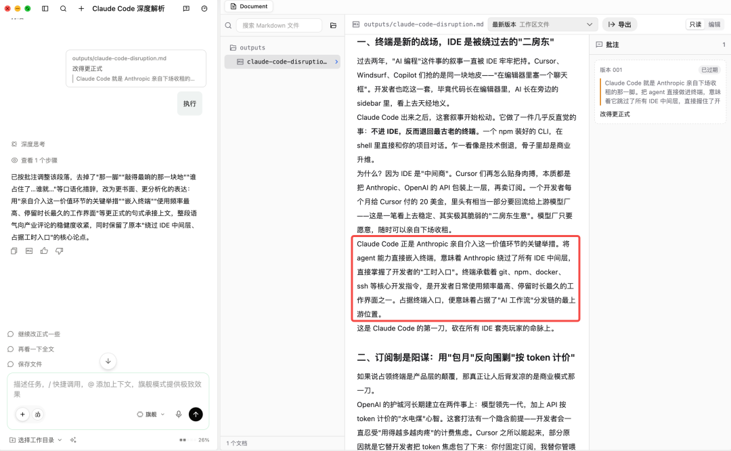Open the 版本 001 annotation card

(660, 91)
